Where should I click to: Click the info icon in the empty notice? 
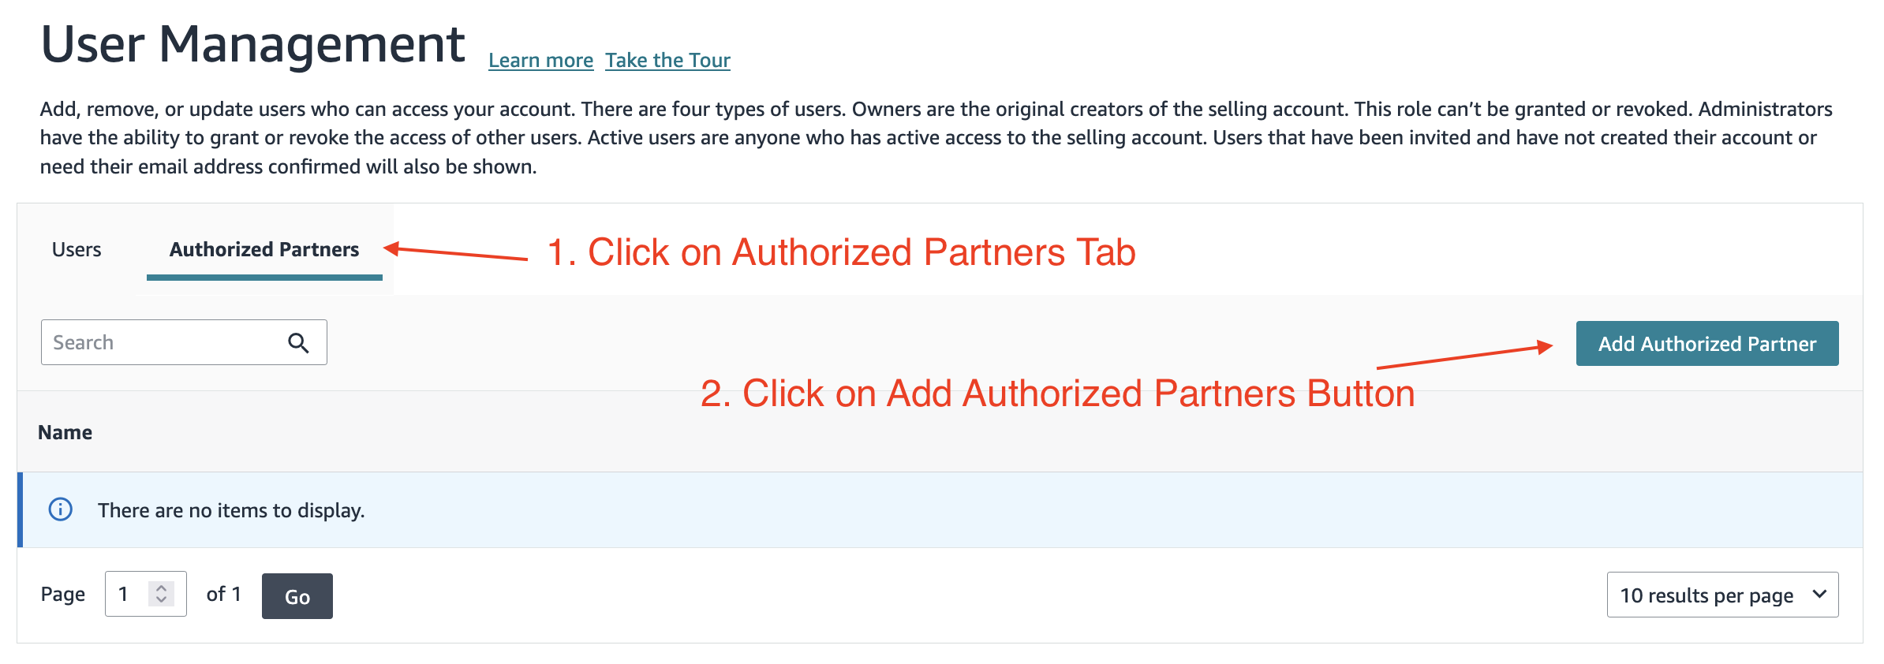click(x=61, y=509)
